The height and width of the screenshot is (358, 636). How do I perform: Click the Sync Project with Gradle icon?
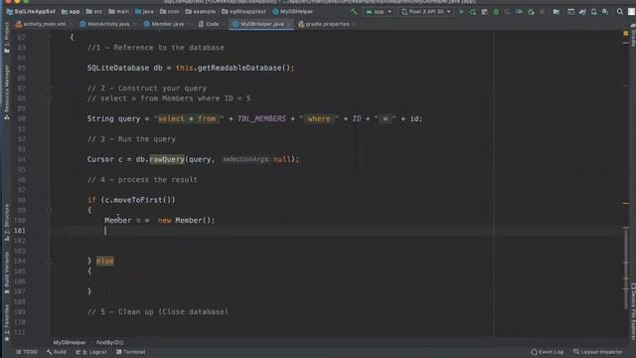[582, 12]
